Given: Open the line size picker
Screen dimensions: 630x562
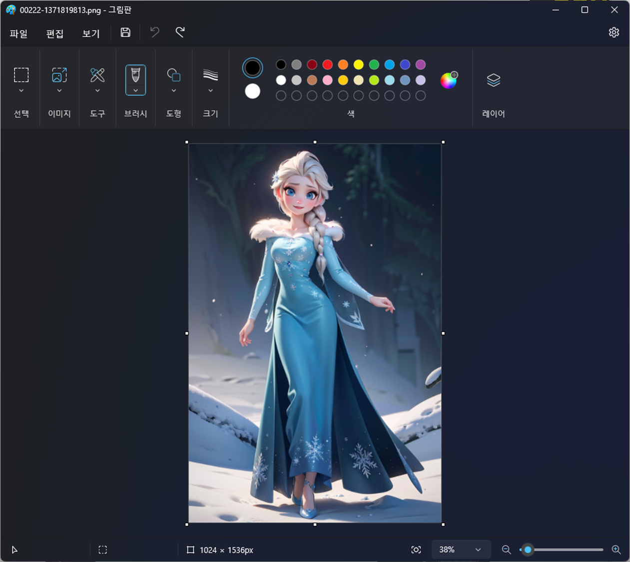Looking at the screenshot, I should pyautogui.click(x=210, y=75).
